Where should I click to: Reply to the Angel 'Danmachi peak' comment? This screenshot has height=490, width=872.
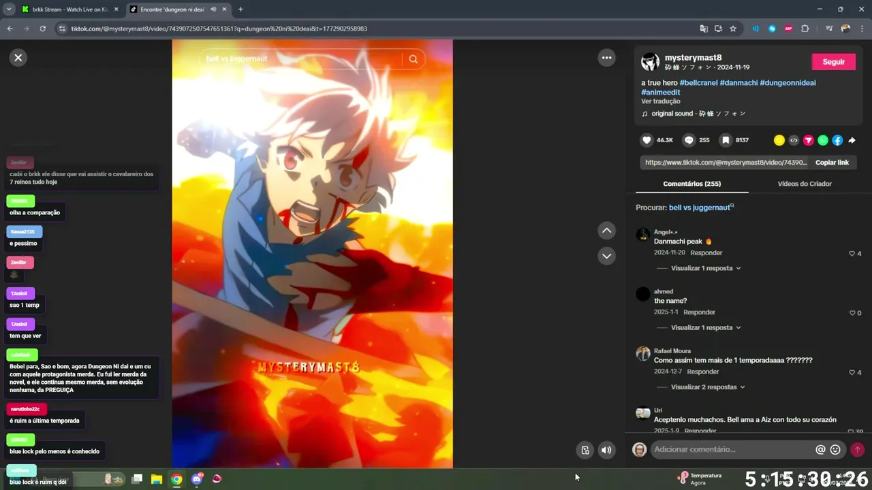pos(706,252)
